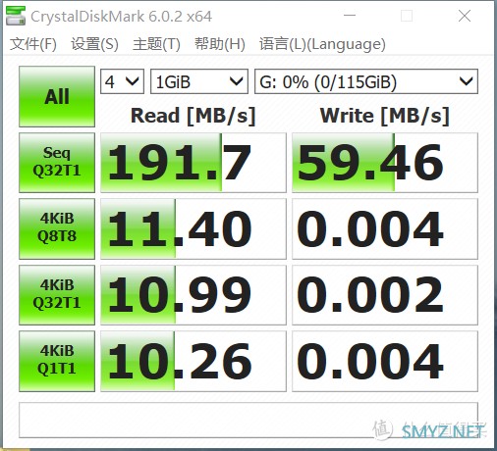The image size is (497, 451).
Task: Run the Seq Q32T1 test
Action: (57, 163)
